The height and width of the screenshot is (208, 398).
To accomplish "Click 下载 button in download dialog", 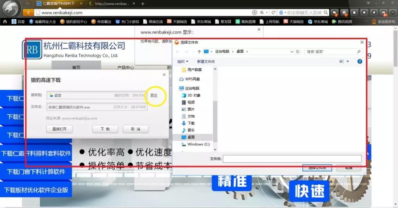I will 105,129.
